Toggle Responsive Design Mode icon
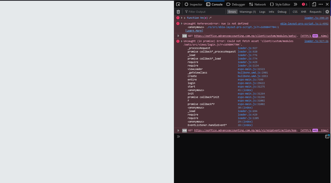Screen dimensions: 331x183 pos(314,4)
